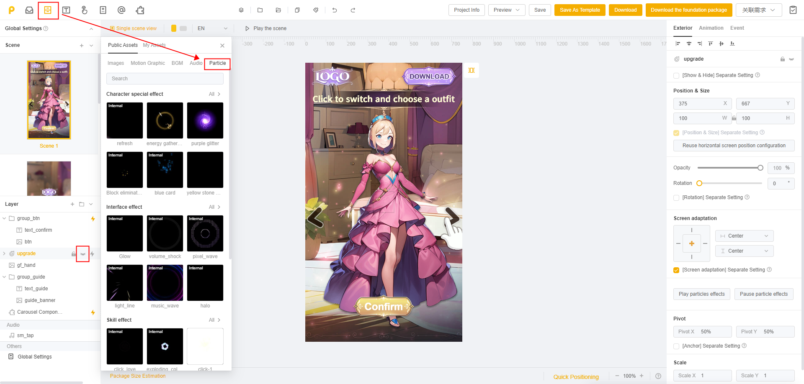Collapse the Global Settings section
804x384 pixels.
(x=91, y=29)
